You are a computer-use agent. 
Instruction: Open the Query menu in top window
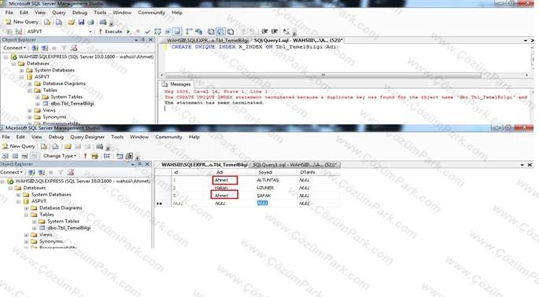pyautogui.click(x=59, y=13)
